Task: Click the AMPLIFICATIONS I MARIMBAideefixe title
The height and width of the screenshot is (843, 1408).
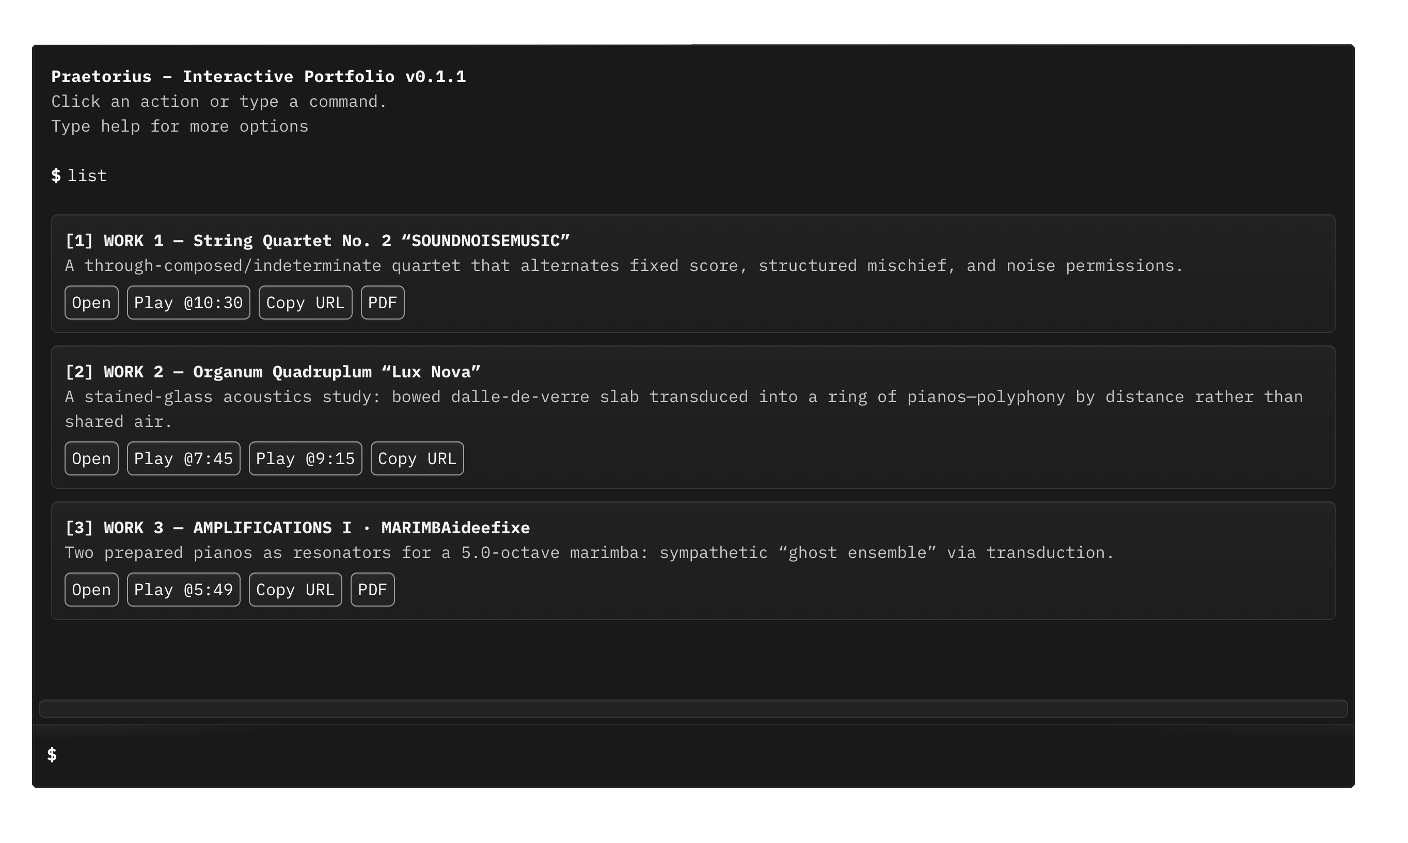Action: (x=297, y=528)
